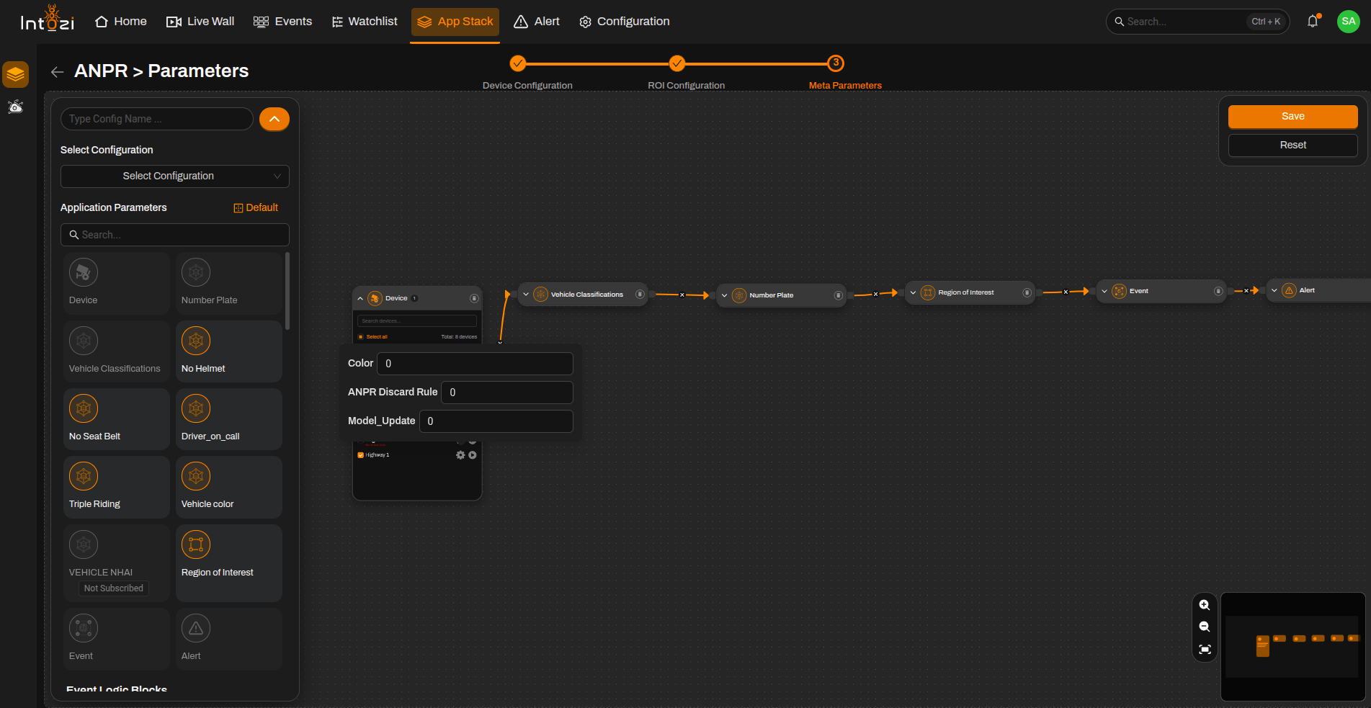Click the Intozi logo
The image size is (1371, 708).
pyautogui.click(x=48, y=18)
